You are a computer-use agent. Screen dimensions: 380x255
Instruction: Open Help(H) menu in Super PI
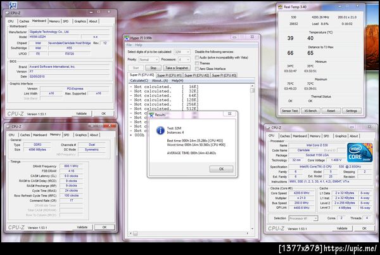[x=177, y=81]
